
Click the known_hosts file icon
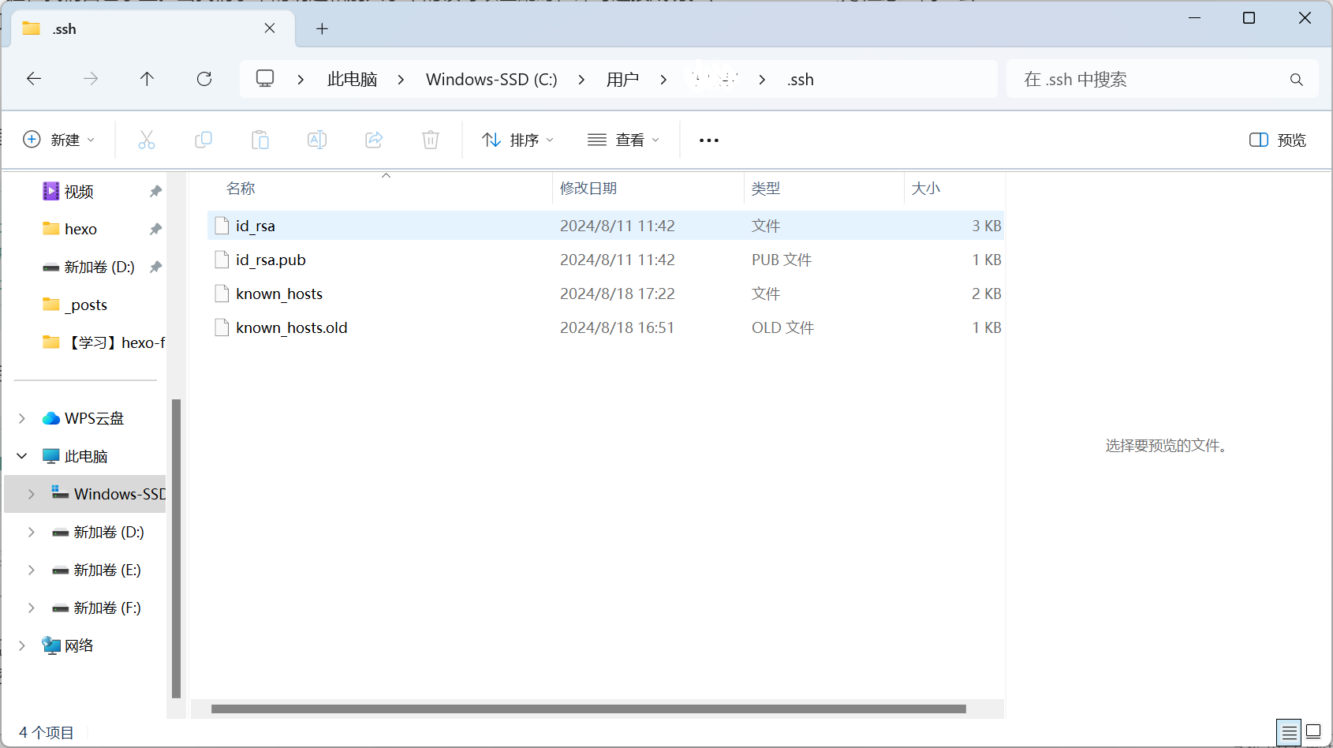[222, 294]
